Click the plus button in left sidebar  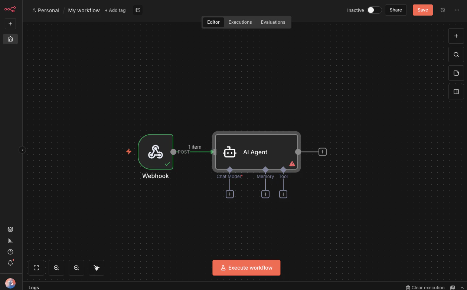click(x=10, y=24)
